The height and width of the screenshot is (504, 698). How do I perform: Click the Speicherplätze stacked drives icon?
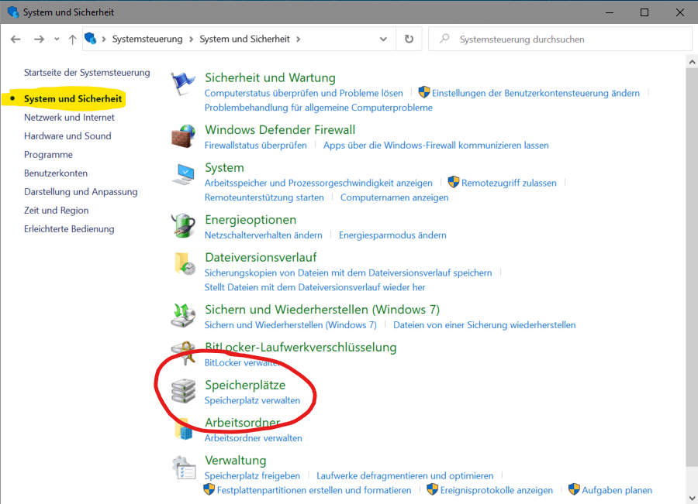point(183,391)
